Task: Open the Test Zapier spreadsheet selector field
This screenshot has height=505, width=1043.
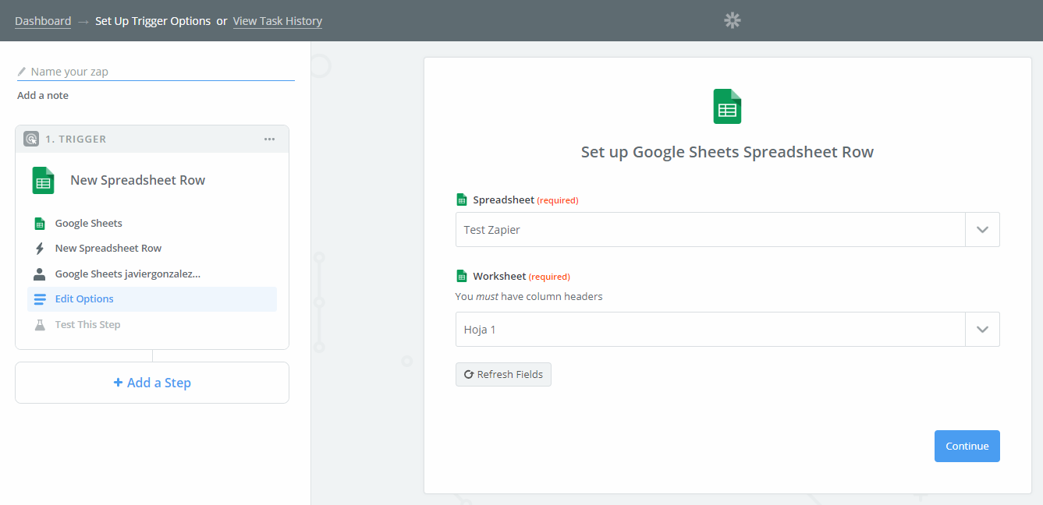Action: [710, 230]
